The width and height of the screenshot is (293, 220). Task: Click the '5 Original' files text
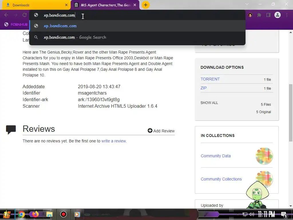[264, 112]
